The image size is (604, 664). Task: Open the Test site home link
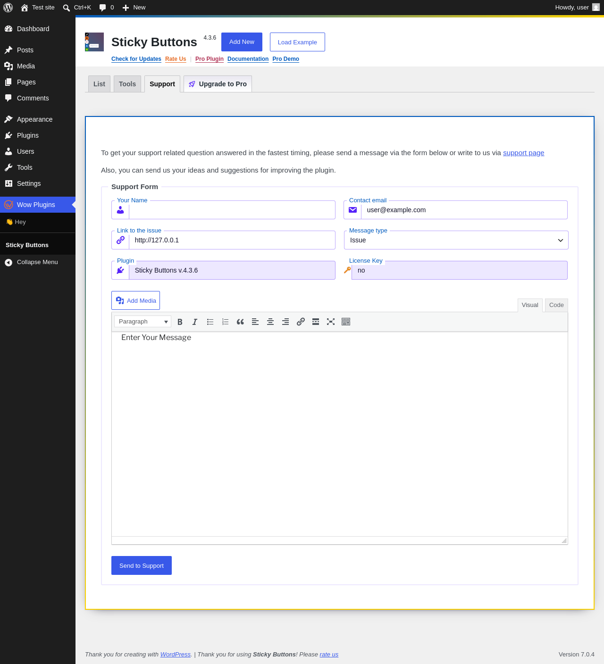(x=38, y=8)
